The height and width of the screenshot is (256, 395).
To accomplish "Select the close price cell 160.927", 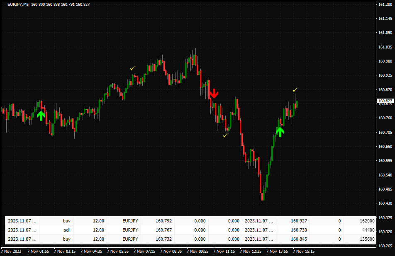I will tap(293, 221).
